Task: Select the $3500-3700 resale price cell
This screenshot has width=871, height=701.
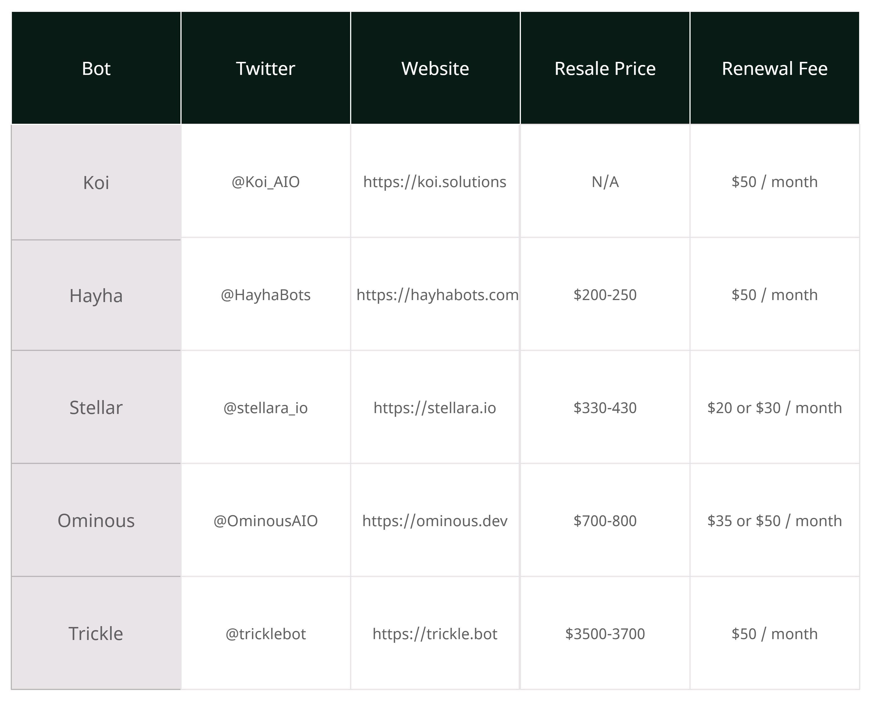Action: [x=605, y=634]
